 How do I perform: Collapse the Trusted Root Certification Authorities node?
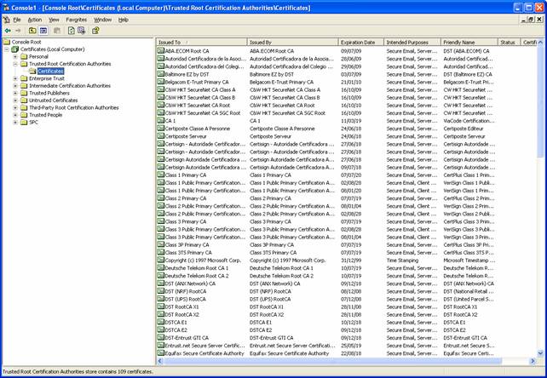(15, 64)
